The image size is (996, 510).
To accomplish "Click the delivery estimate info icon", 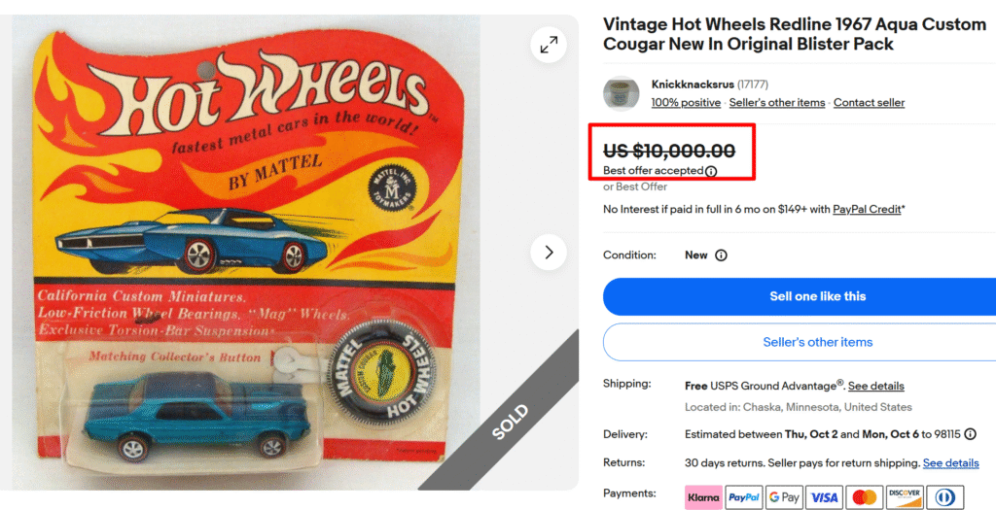I will point(970,434).
